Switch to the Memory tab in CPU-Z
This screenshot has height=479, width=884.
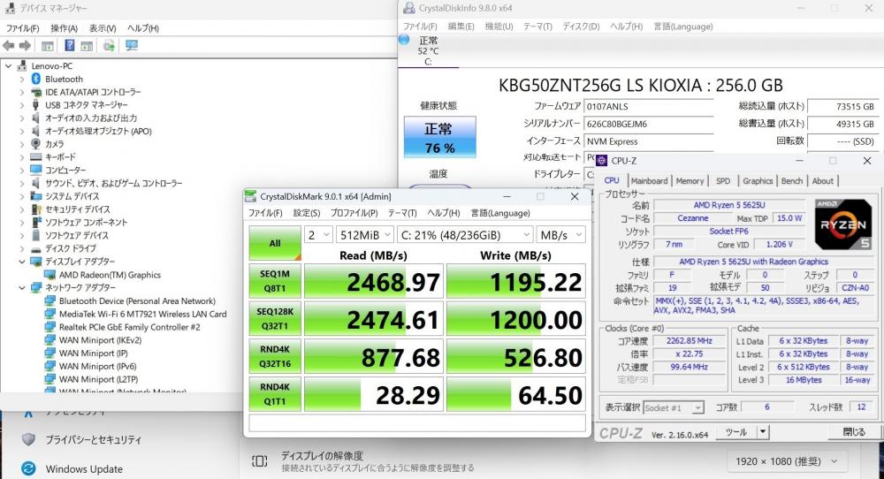(x=690, y=181)
